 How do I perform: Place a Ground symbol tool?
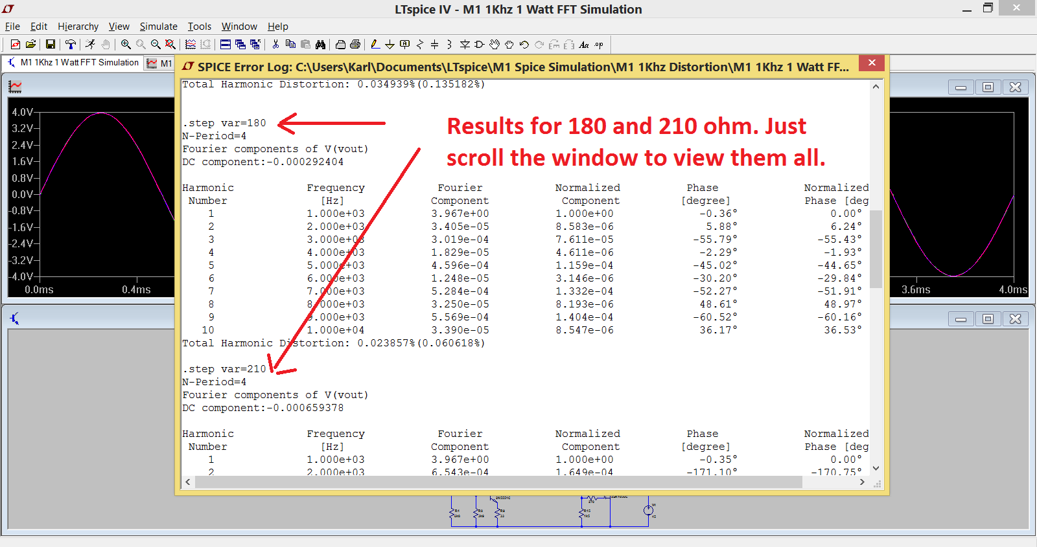pyautogui.click(x=390, y=45)
